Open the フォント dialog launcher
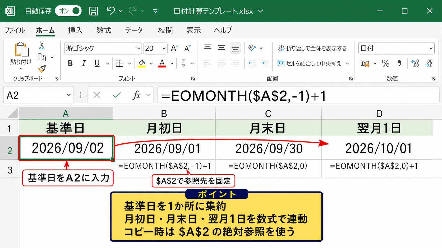 pyautogui.click(x=193, y=79)
